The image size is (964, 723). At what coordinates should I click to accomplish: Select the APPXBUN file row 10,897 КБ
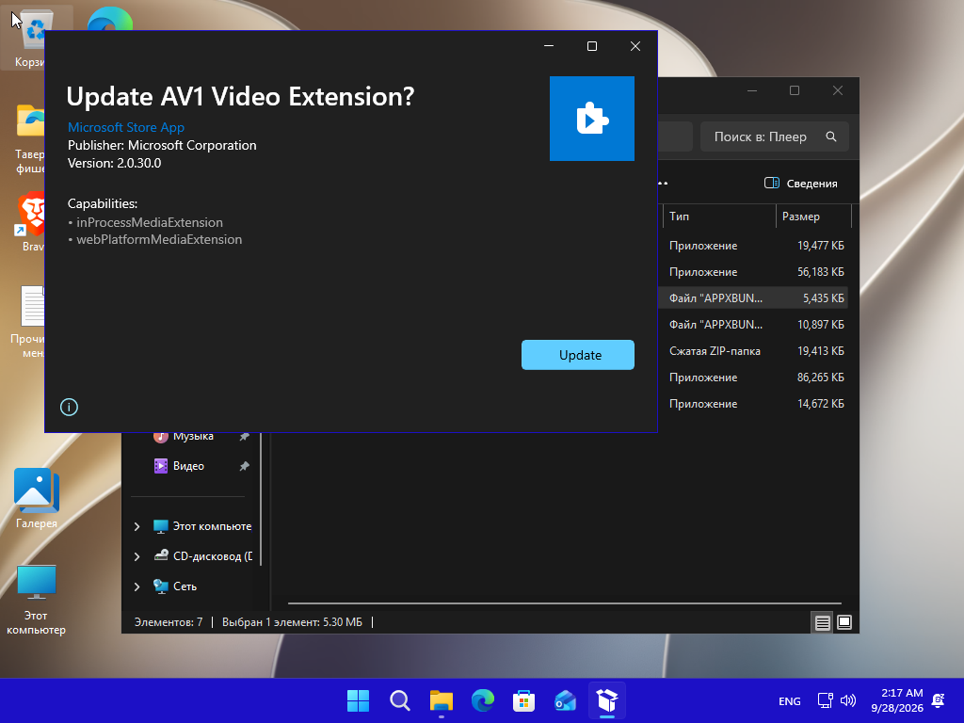(753, 325)
